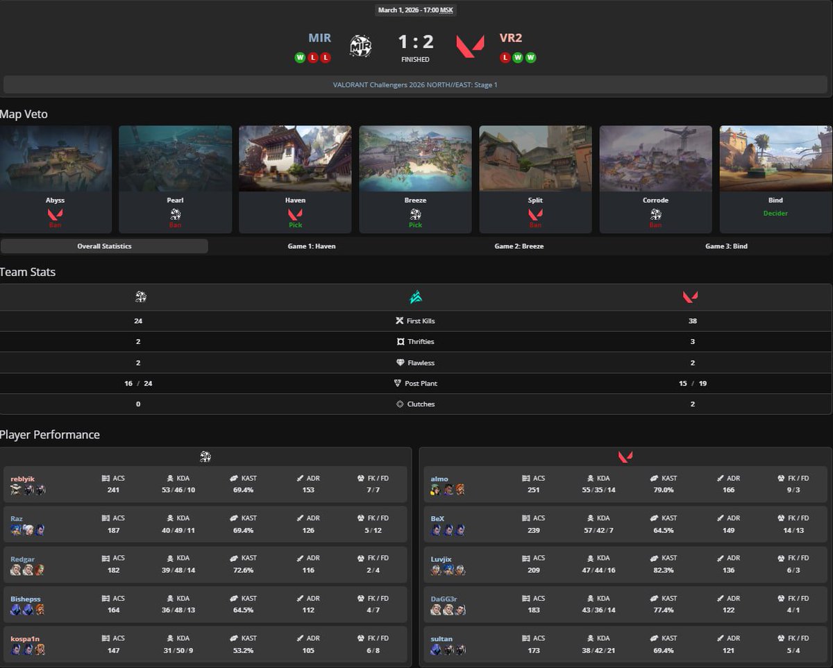Open player sultan profile link
Image resolution: width=833 pixels, height=668 pixels.
(x=441, y=638)
